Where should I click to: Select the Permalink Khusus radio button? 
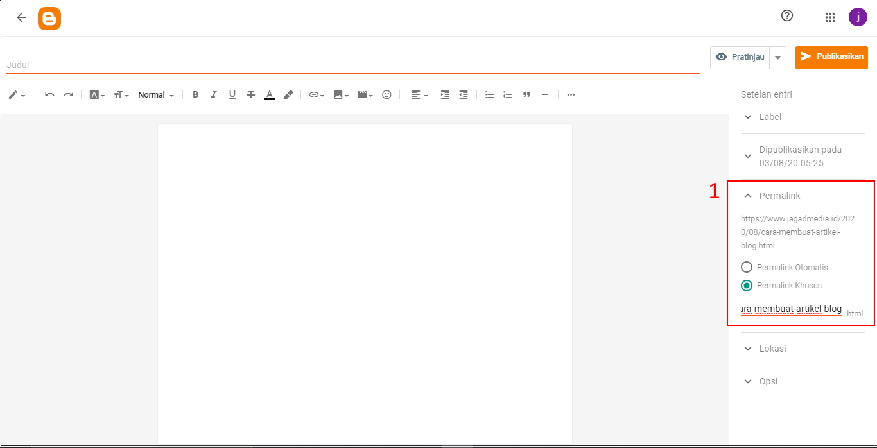(x=747, y=285)
